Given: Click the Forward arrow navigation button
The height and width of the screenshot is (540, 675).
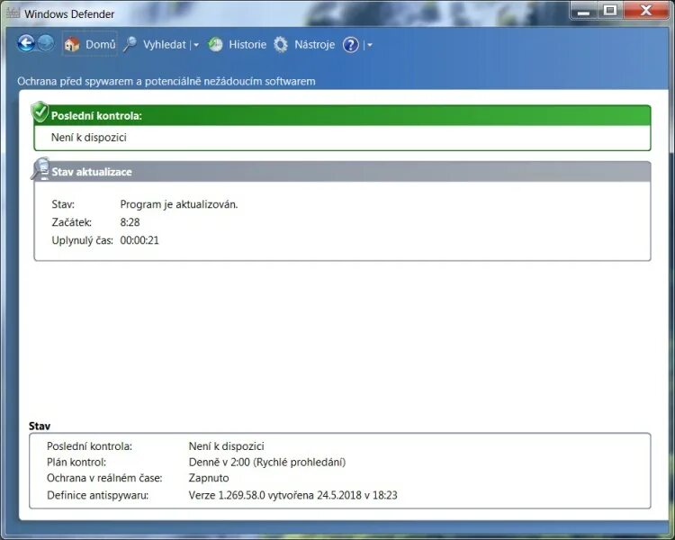Looking at the screenshot, I should tap(46, 43).
